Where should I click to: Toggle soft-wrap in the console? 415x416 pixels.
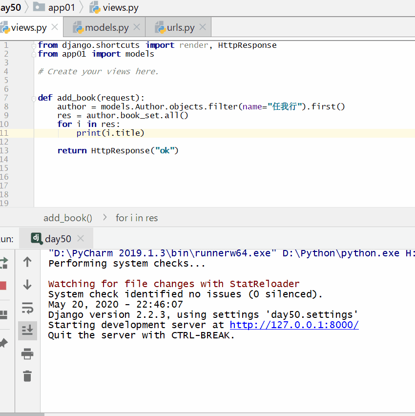(27, 308)
